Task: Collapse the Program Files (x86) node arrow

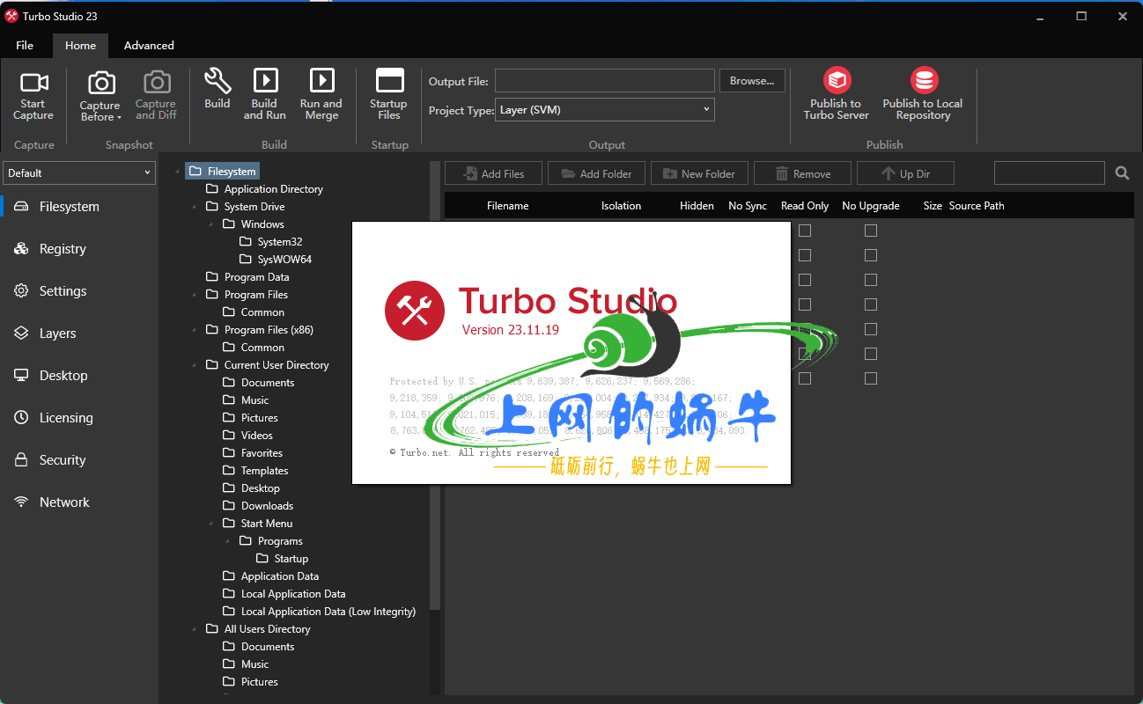Action: click(x=195, y=330)
